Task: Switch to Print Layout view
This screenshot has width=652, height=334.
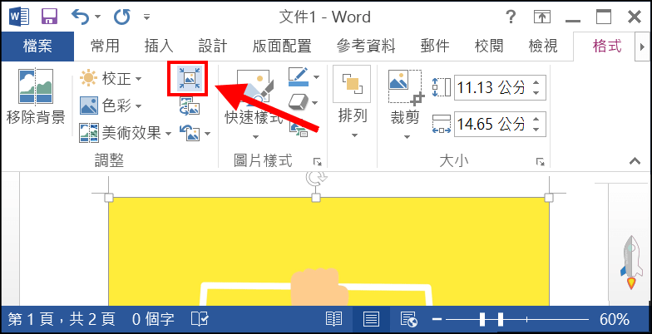Action: tap(371, 319)
